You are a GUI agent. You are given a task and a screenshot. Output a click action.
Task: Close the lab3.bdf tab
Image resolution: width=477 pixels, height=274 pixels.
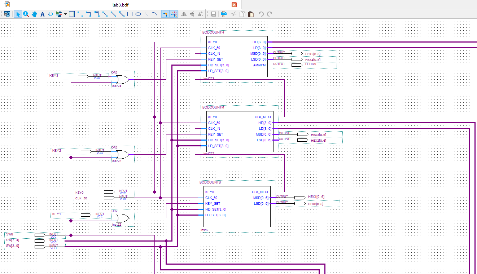pyautogui.click(x=234, y=5)
